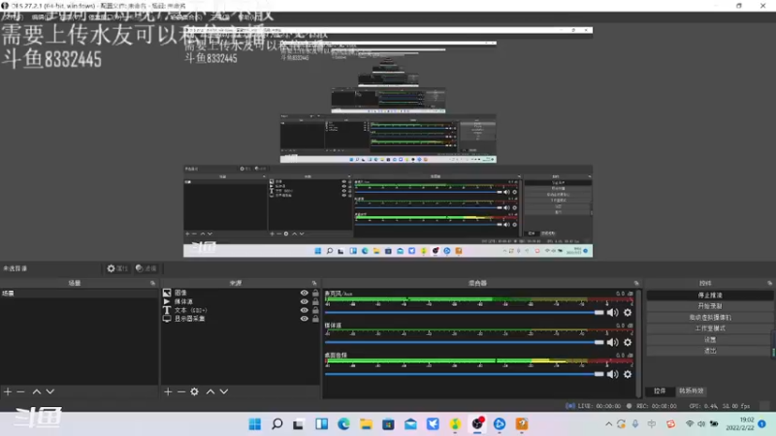This screenshot has height=436, width=776.
Task: Open Microsoft Store from the taskbar
Action: [x=388, y=423]
